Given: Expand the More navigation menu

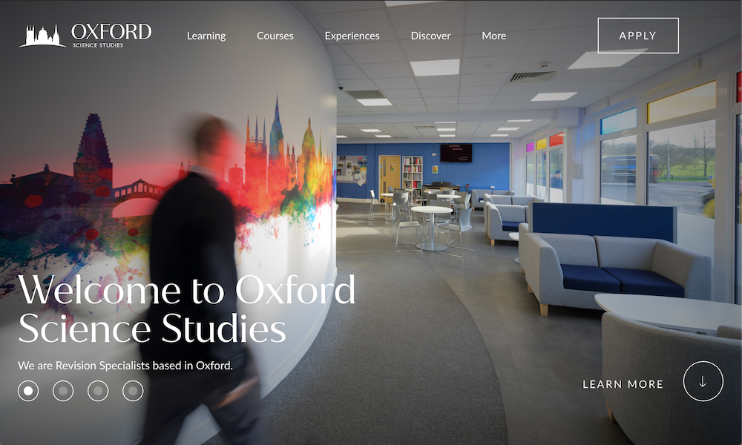Looking at the screenshot, I should point(494,36).
